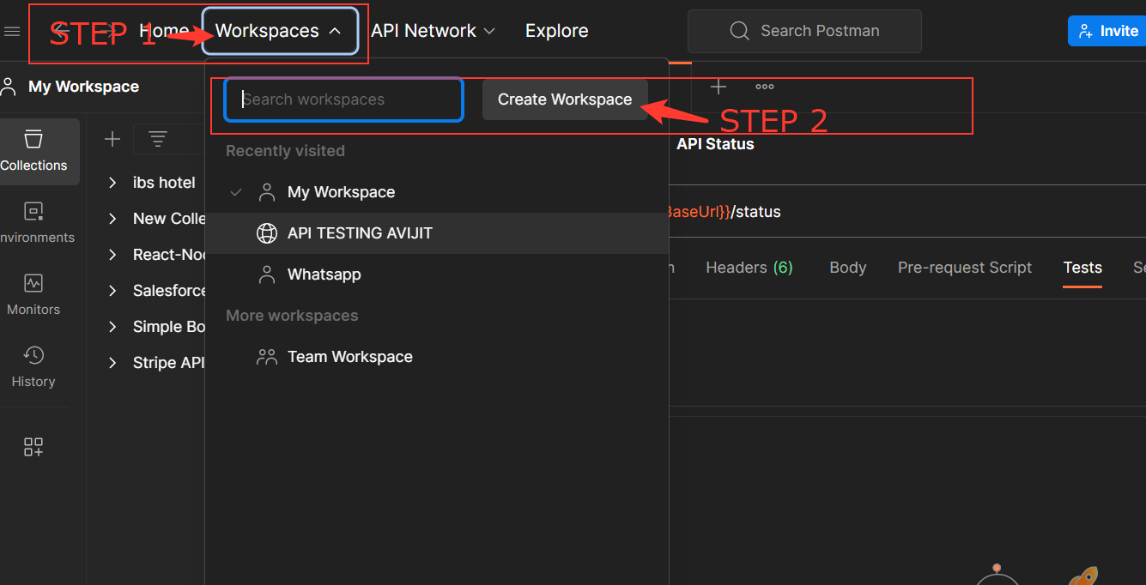Focus the Search Postman box

[x=804, y=31]
